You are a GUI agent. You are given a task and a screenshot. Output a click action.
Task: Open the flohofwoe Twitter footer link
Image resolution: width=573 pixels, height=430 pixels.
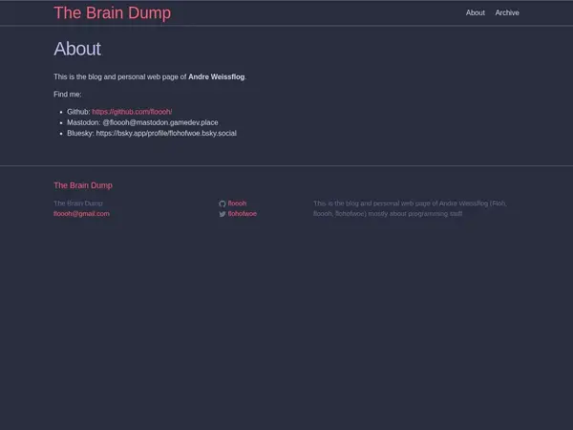click(x=243, y=214)
